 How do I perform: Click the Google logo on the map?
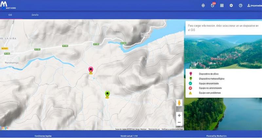[4, 128]
